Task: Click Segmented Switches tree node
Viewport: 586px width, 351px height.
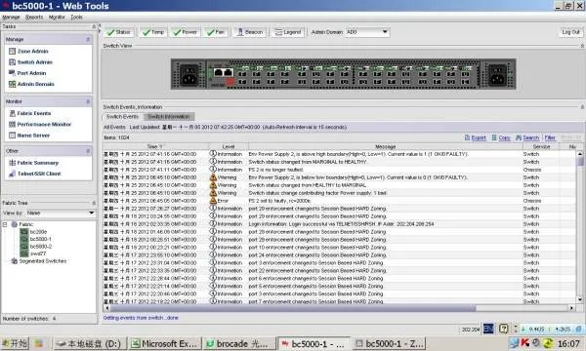Action: pos(42,261)
